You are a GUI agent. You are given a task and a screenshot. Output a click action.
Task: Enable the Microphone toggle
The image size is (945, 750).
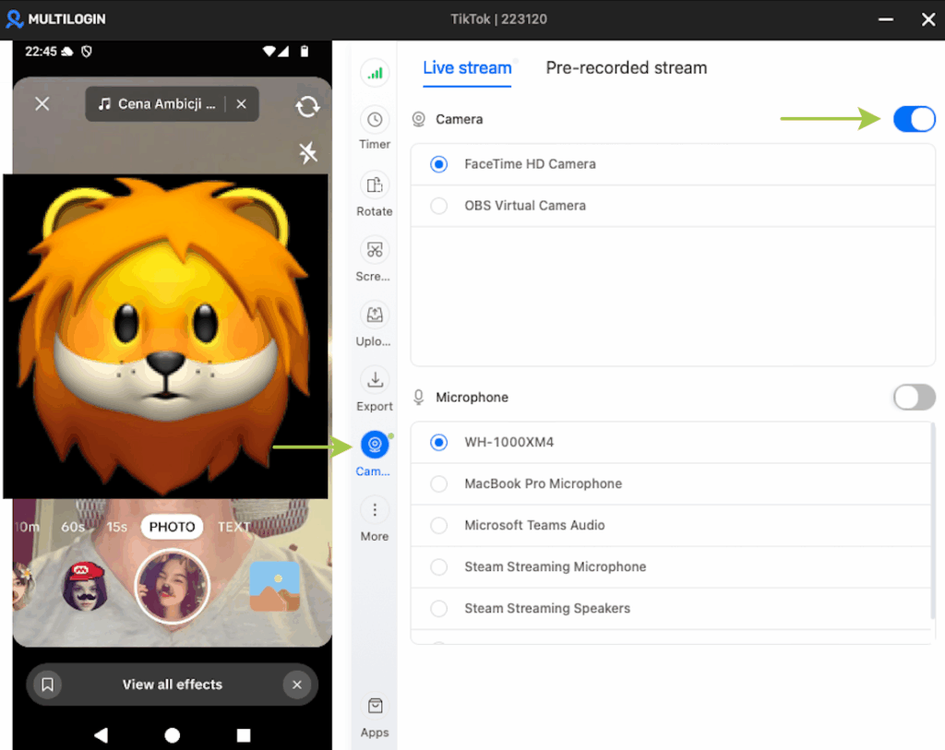point(915,397)
